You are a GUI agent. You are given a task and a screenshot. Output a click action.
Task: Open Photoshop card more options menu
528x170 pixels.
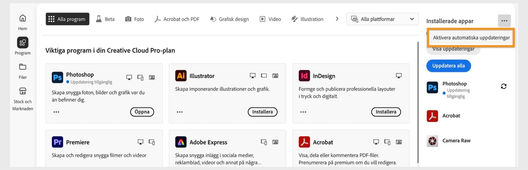click(x=56, y=112)
